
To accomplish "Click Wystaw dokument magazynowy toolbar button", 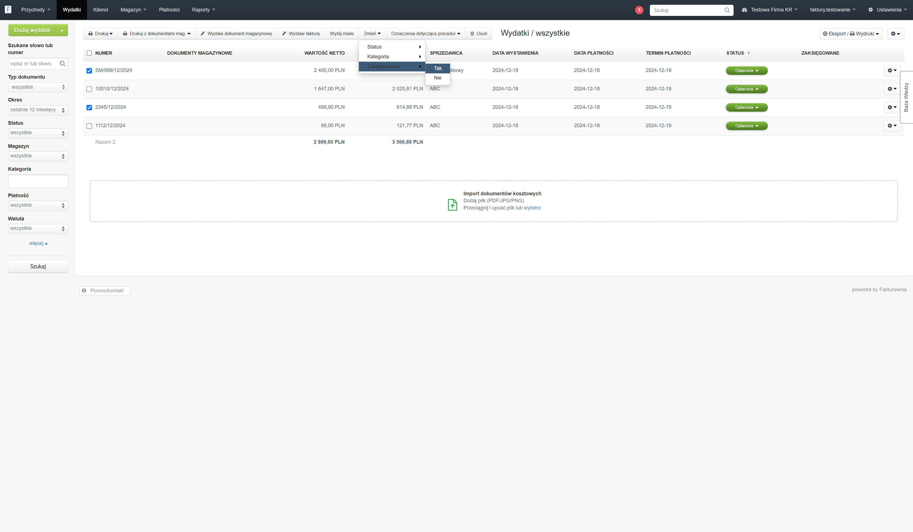I will tap(236, 34).
